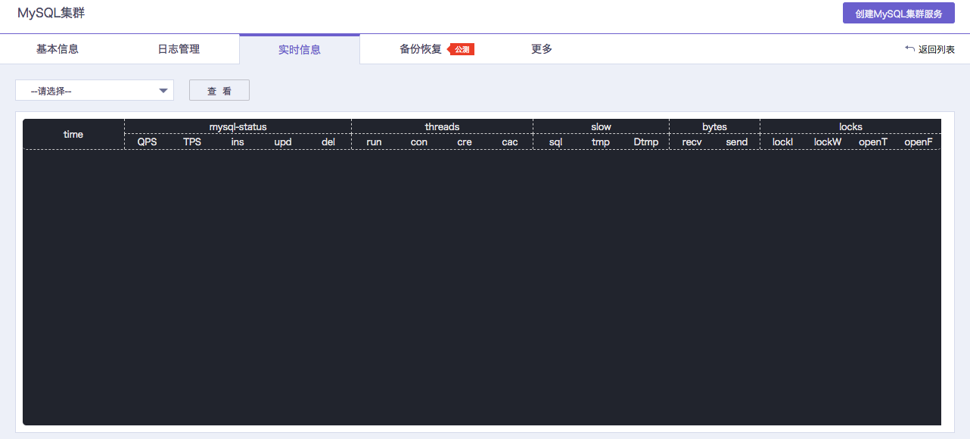Click the locks group header

[x=850, y=126]
